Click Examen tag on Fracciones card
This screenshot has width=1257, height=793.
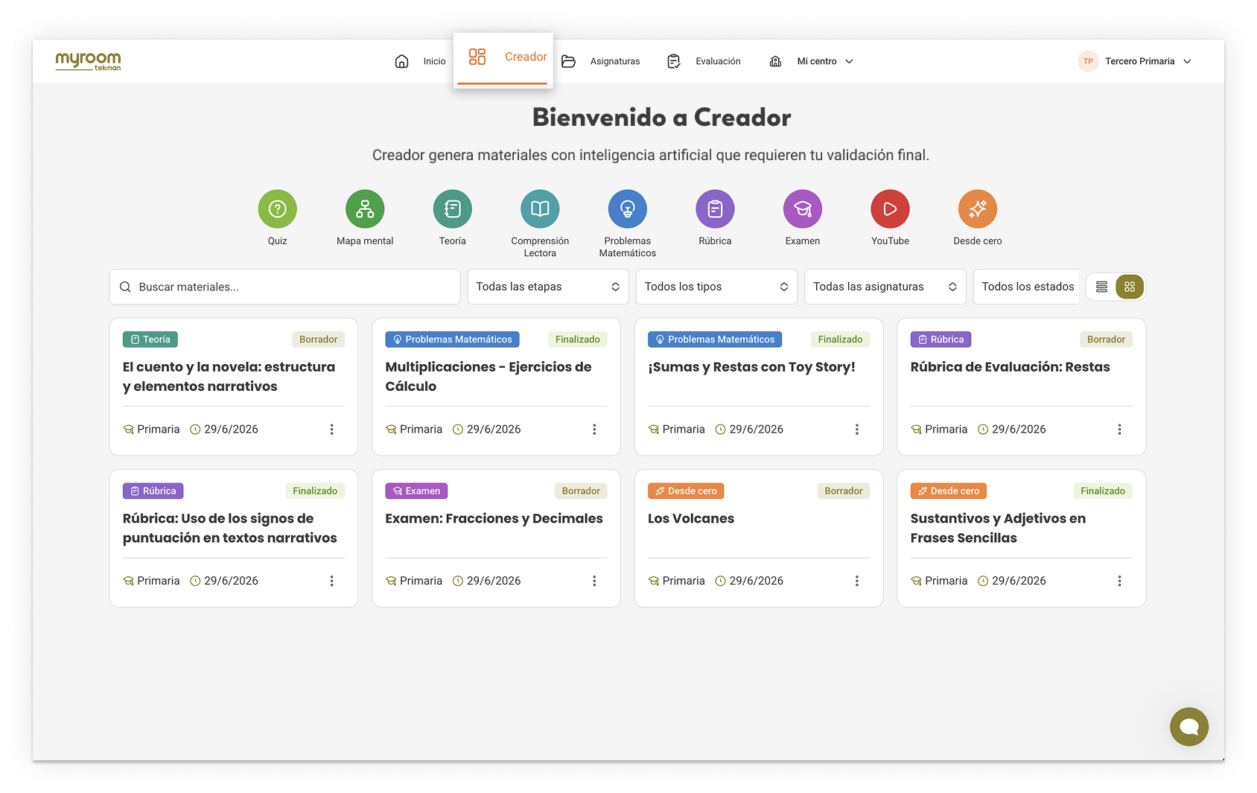pyautogui.click(x=416, y=491)
